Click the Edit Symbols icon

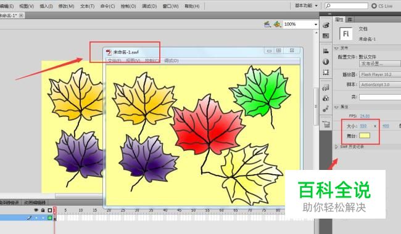pos(277,24)
